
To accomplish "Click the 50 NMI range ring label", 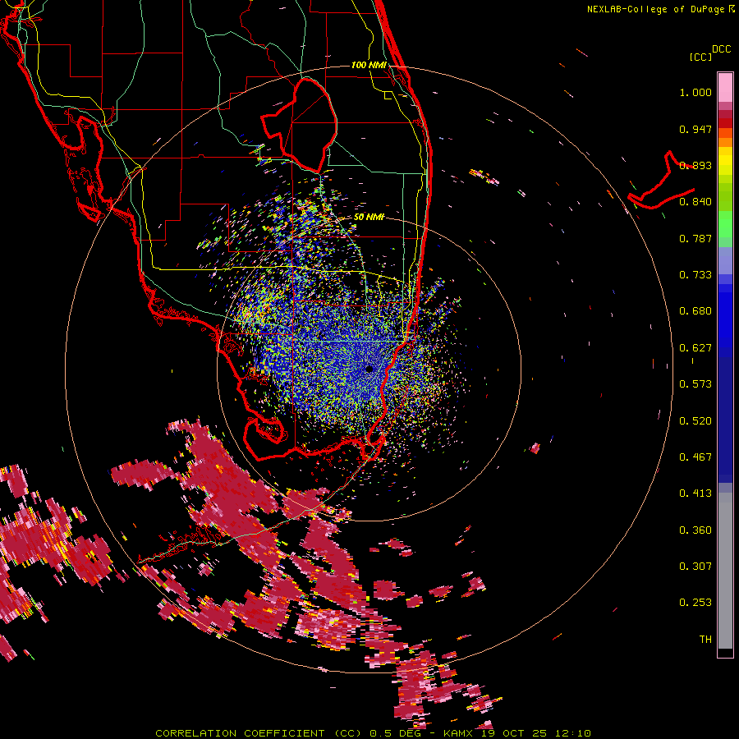I will tap(369, 217).
